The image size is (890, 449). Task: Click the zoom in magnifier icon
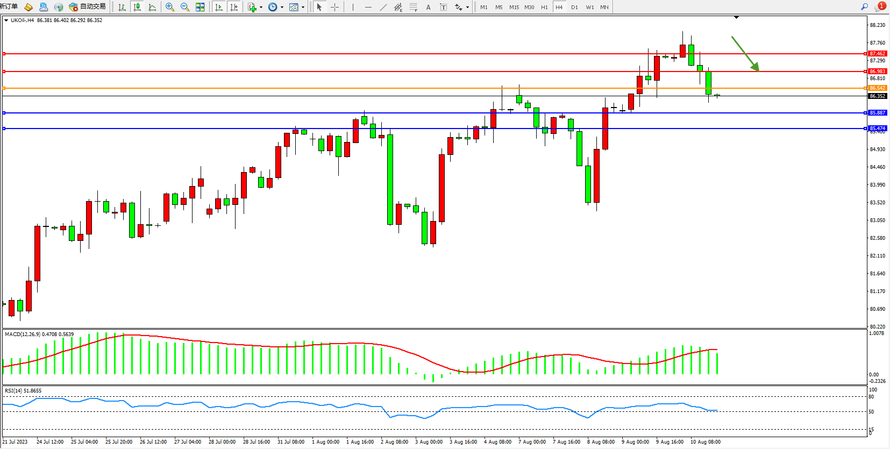pyautogui.click(x=170, y=7)
